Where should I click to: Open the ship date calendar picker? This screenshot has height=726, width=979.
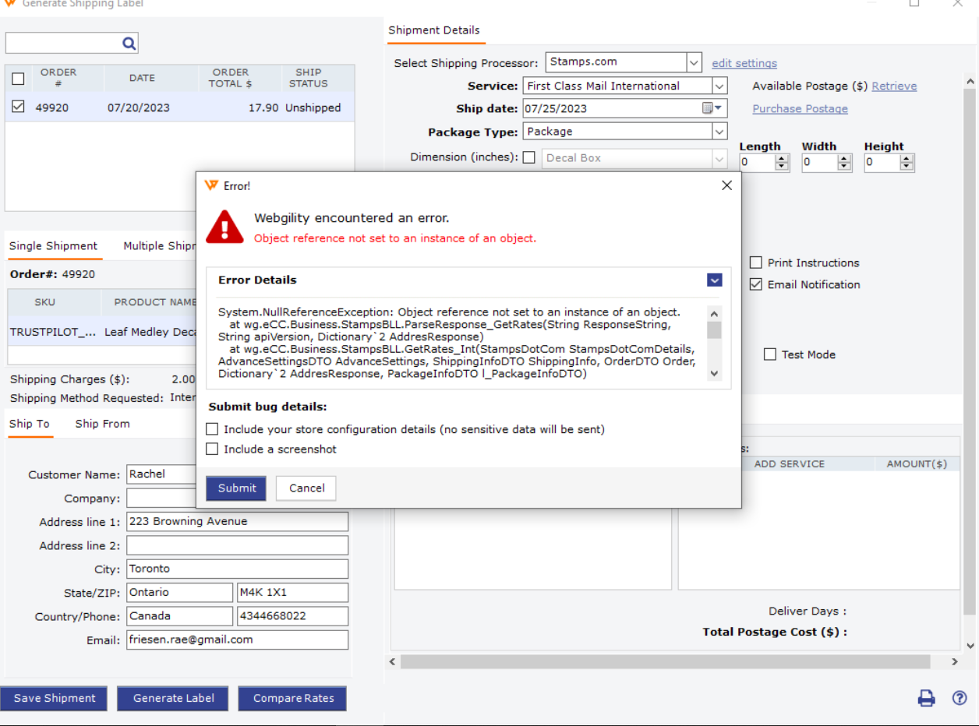(x=712, y=108)
